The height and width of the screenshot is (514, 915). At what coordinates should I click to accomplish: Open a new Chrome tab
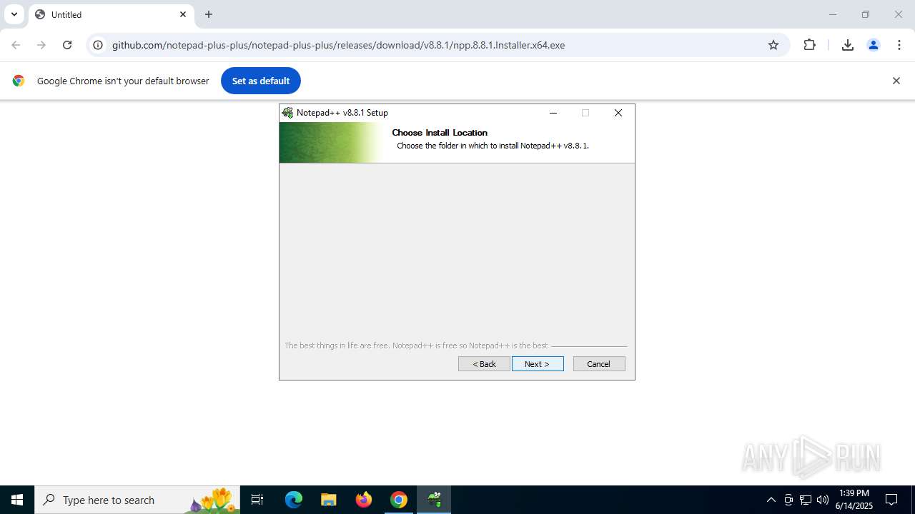(x=209, y=14)
